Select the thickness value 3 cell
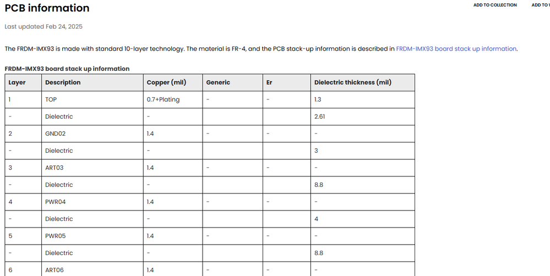The width and height of the screenshot is (550, 276). point(363,151)
